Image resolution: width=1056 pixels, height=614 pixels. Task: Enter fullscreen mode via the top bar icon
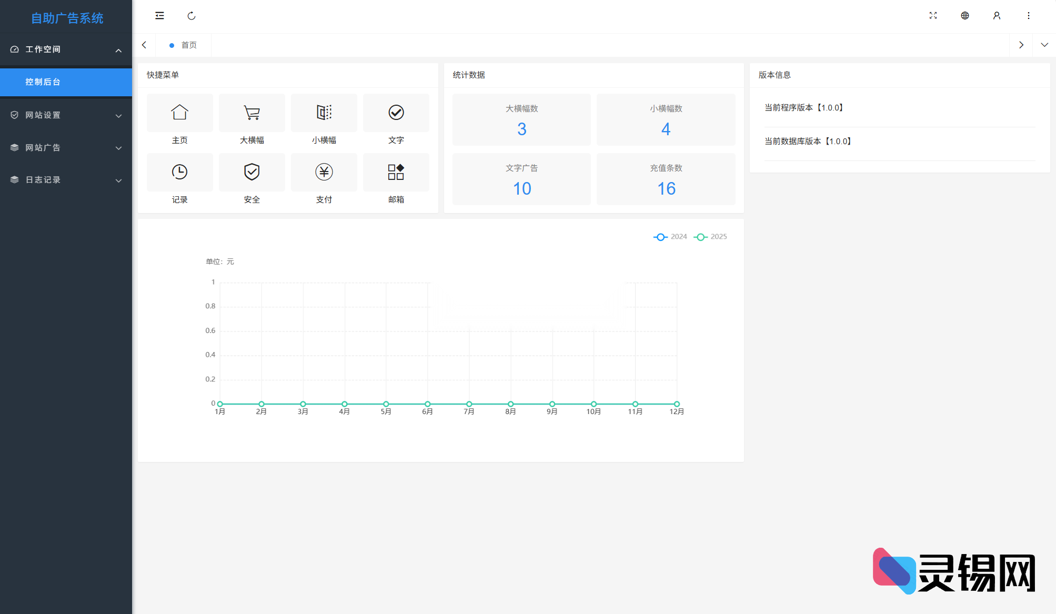(933, 16)
